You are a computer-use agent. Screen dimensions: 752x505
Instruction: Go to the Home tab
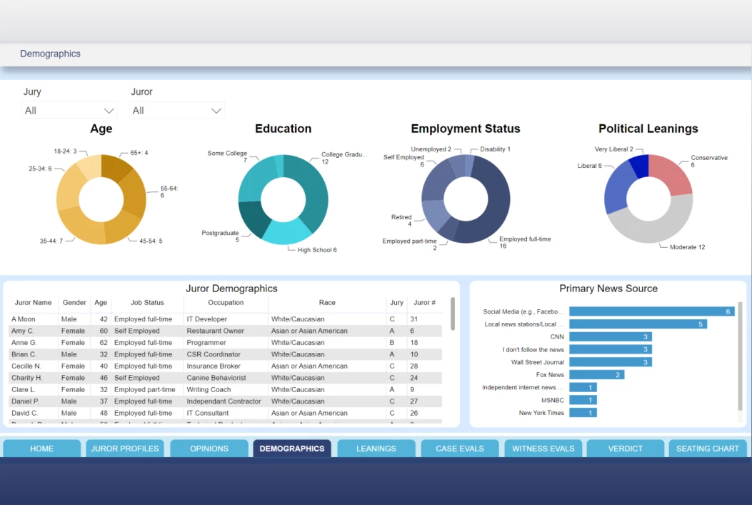(42, 449)
